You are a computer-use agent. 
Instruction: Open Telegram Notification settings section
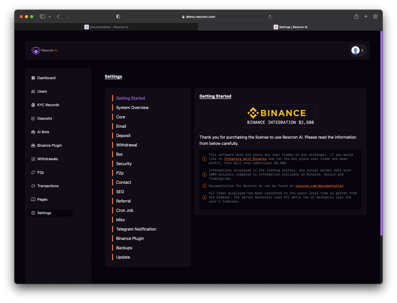[x=136, y=229]
